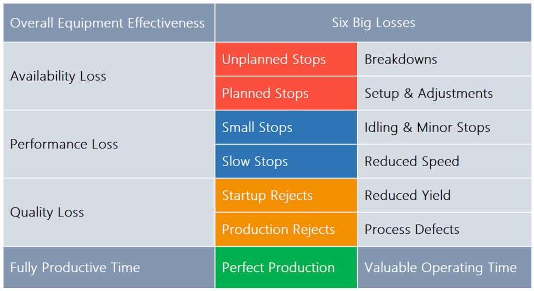Select the Performance Loss cell
The image size is (534, 291).
[x=109, y=144]
